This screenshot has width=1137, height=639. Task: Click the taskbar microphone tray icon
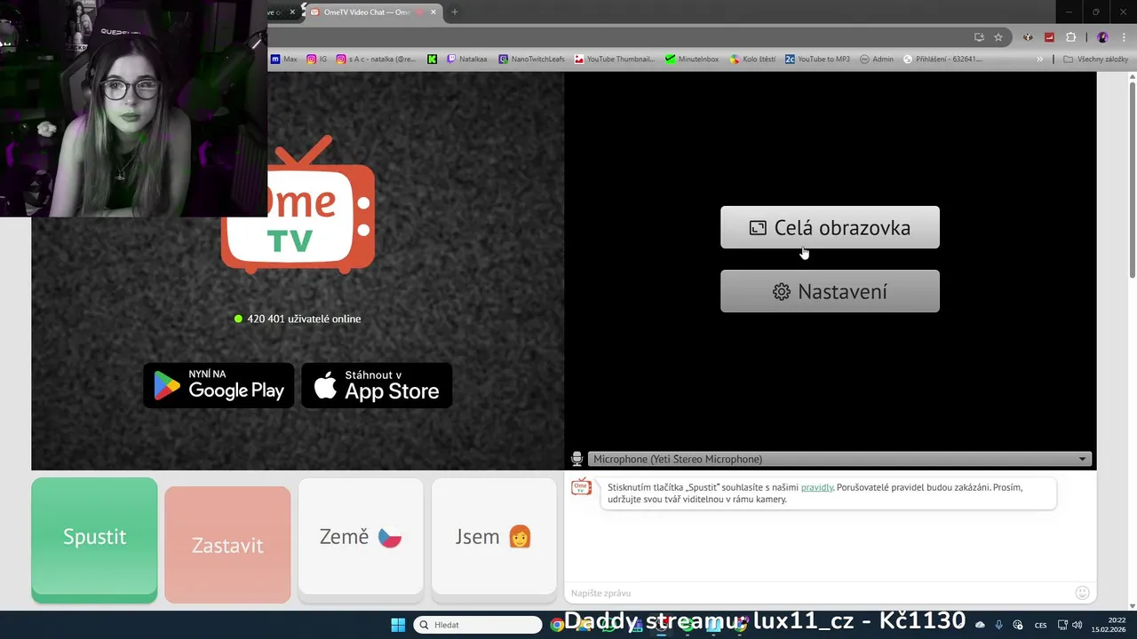[x=998, y=625]
